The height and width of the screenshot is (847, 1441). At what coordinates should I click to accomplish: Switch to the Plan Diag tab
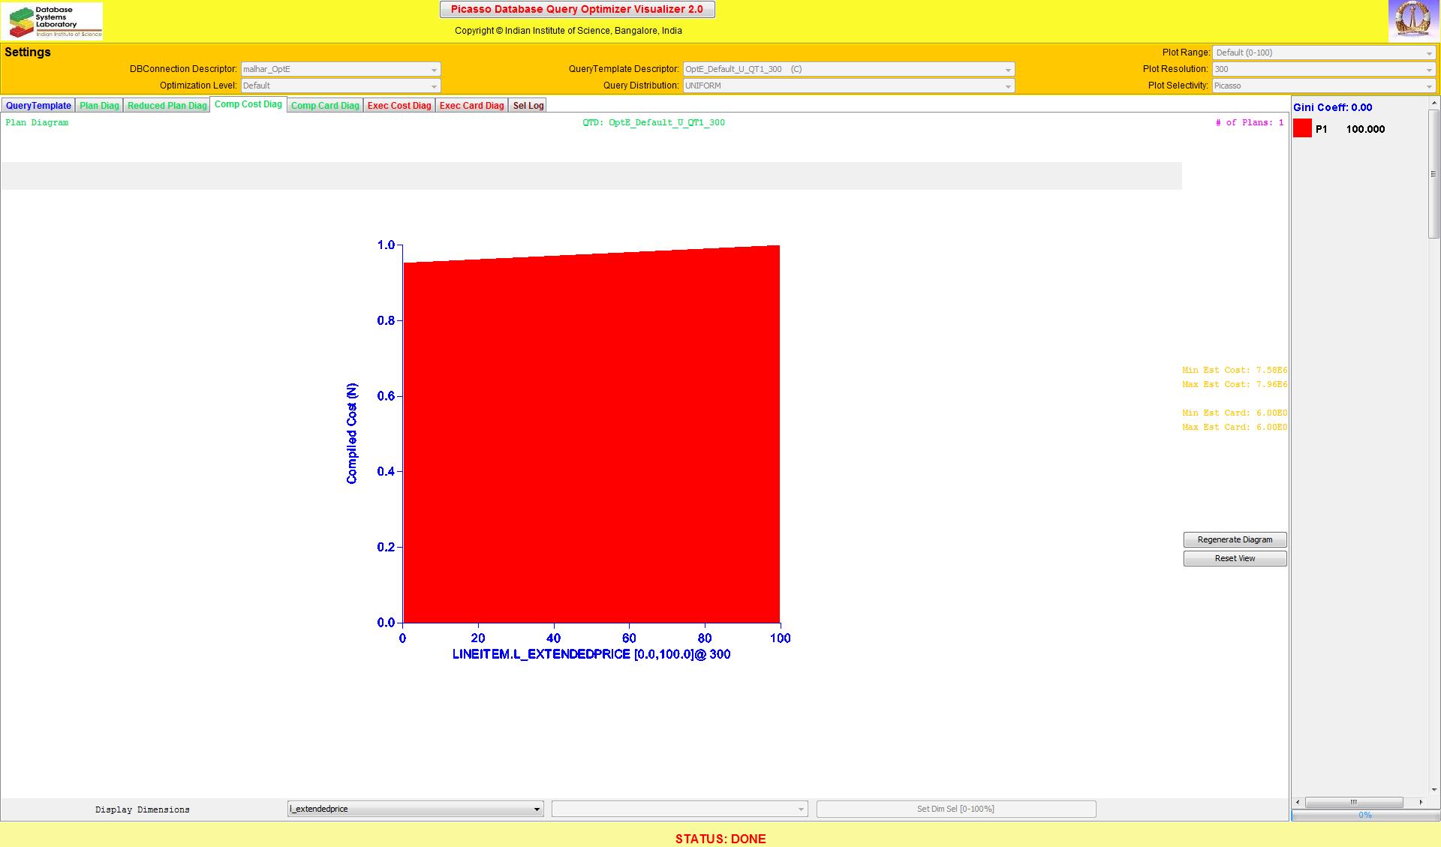[99, 106]
